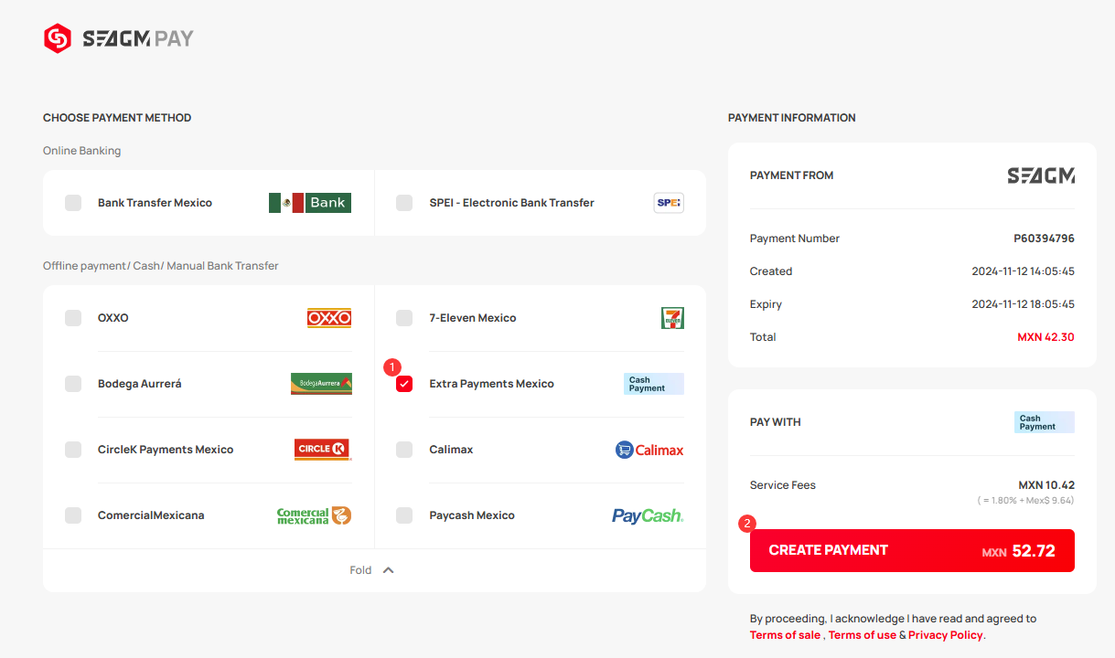
Task: Click the PayCash logo
Action: point(648,515)
